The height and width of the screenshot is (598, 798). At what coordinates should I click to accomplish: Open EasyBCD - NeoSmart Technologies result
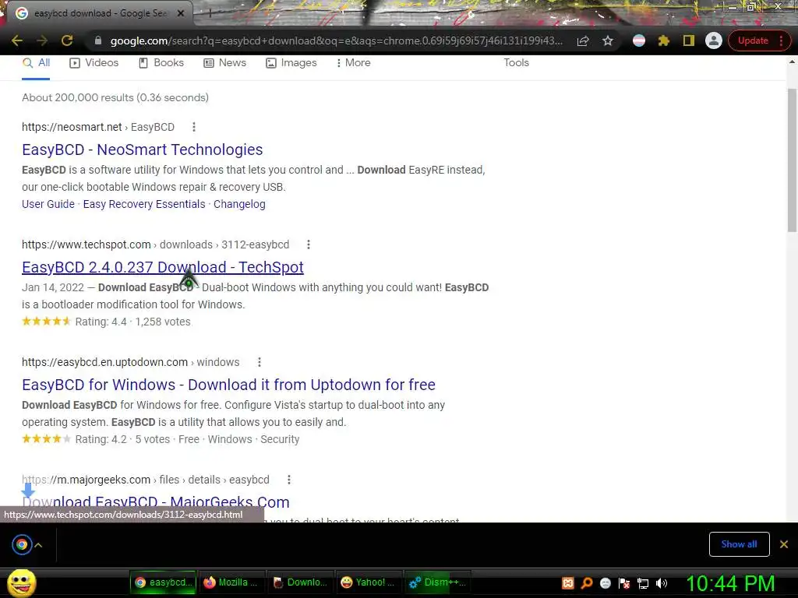click(x=142, y=149)
